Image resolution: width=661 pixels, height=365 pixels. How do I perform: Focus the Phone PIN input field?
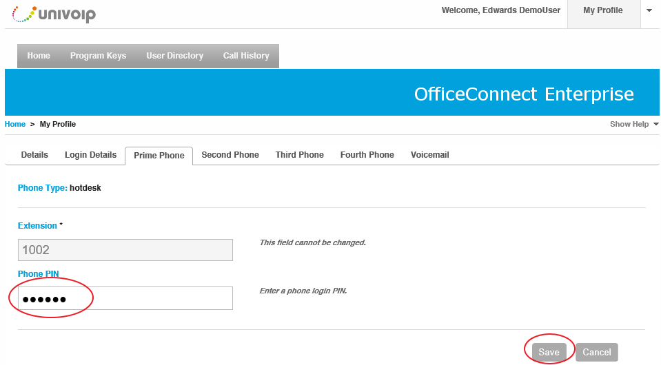click(125, 298)
